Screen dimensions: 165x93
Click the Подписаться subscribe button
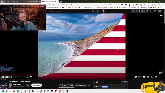pyautogui.click(x=36, y=85)
